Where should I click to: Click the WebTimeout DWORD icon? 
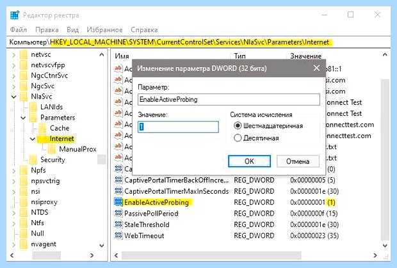[x=118, y=235]
